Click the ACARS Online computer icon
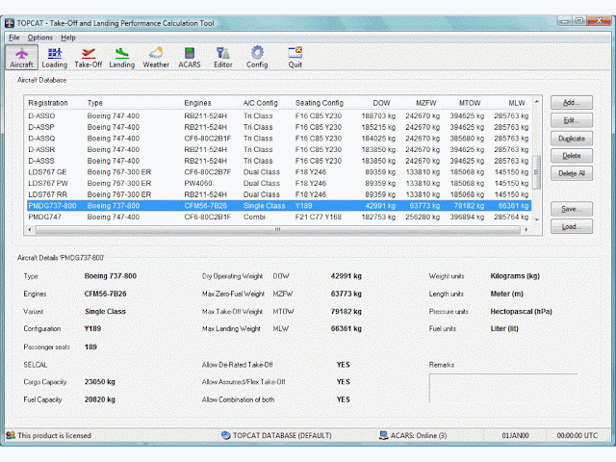616x462 pixels. coord(383,435)
